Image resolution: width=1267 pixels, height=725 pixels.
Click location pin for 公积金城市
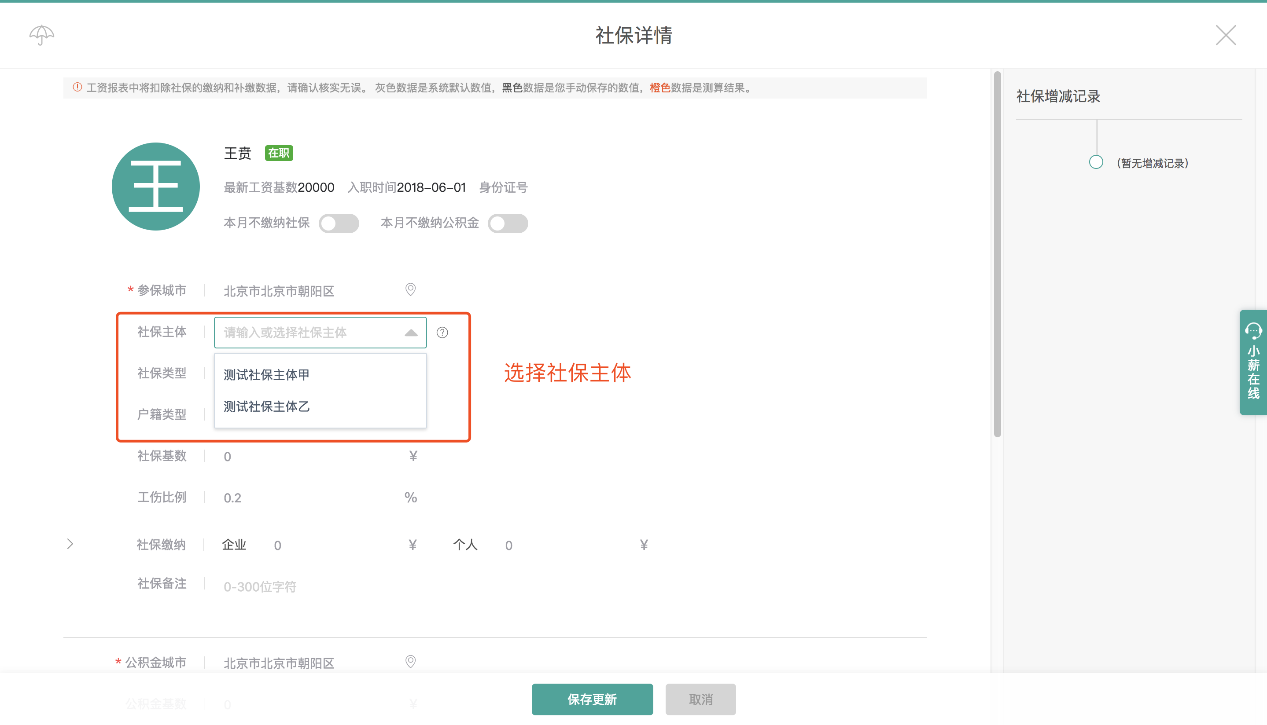pos(411,662)
